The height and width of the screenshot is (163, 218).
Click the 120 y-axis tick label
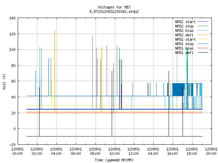[12, 34]
